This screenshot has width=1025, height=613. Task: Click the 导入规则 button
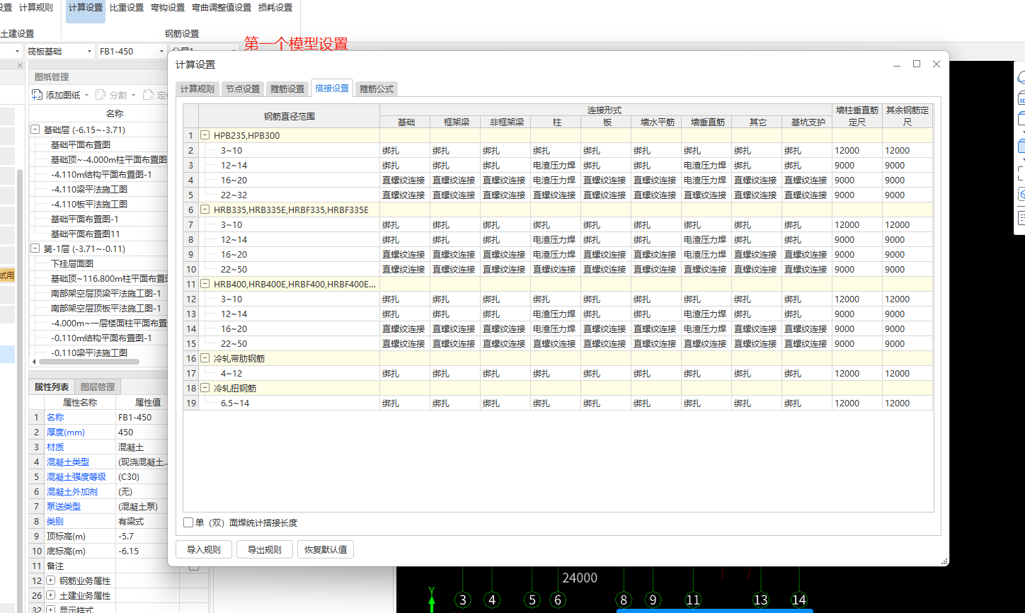(204, 549)
